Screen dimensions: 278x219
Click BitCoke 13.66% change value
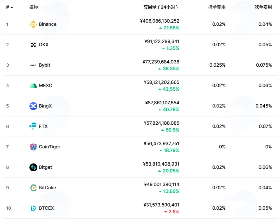pyautogui.click(x=171, y=191)
